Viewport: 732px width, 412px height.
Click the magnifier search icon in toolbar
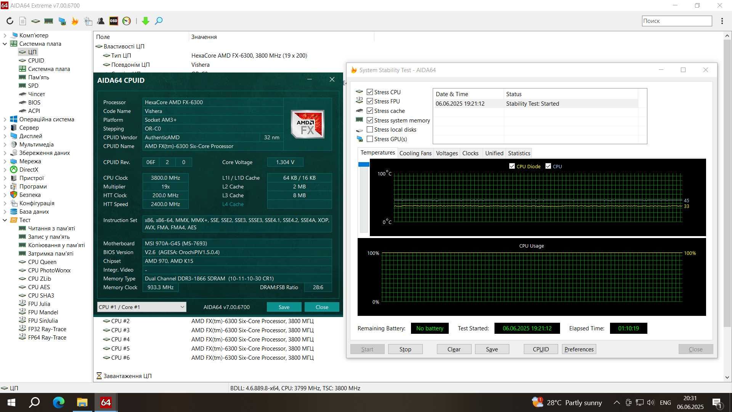click(159, 21)
